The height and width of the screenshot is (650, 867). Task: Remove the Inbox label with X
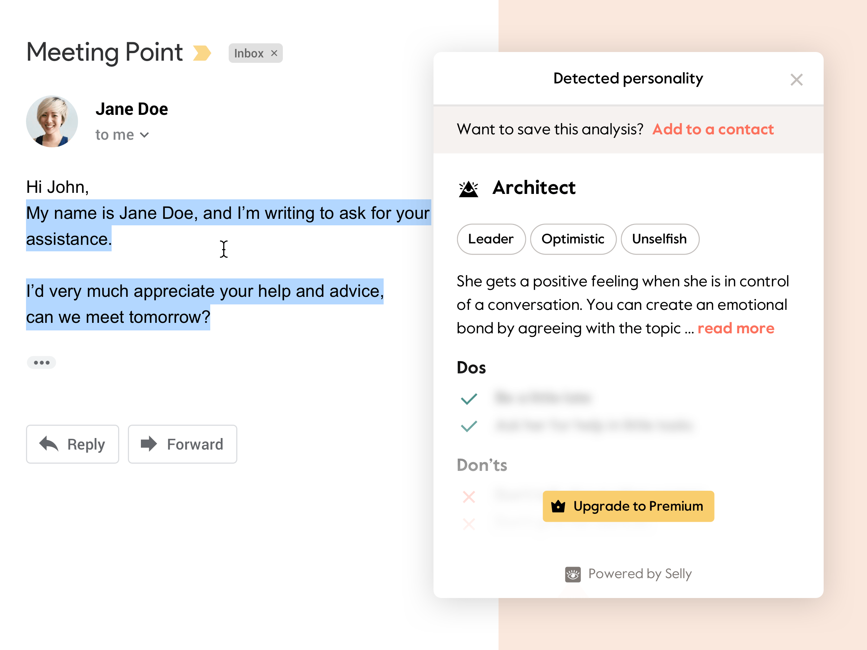point(274,53)
